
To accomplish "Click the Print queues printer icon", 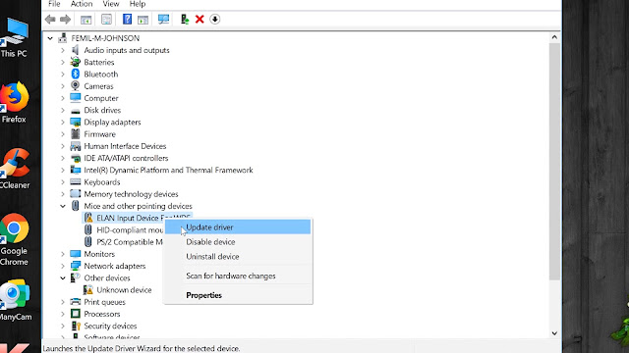I will [76, 302].
